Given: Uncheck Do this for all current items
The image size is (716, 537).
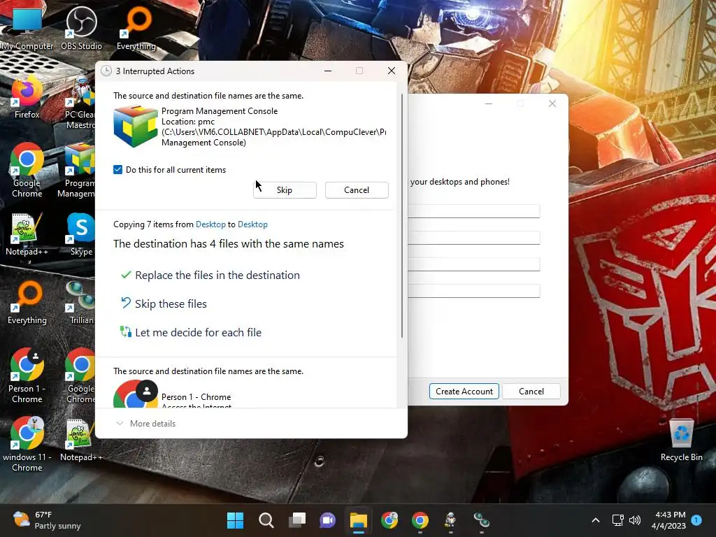Looking at the screenshot, I should coord(117,169).
